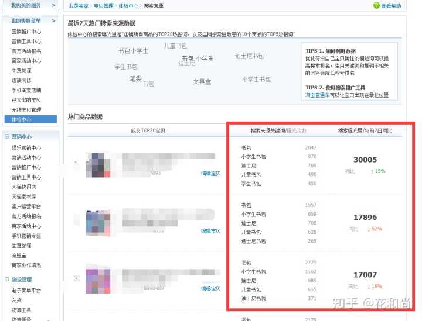Click the 17896 exposure value
Viewport: 422px width, 321px height.
(x=365, y=217)
